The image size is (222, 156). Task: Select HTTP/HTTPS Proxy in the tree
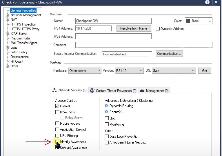pos(25,29)
